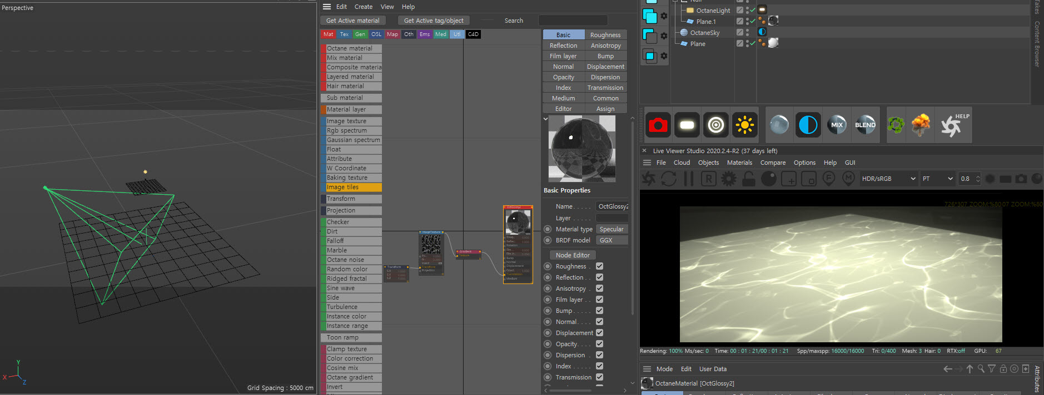
Task: Click the Plane.1 Octane material tag thumbnail
Action: (773, 21)
